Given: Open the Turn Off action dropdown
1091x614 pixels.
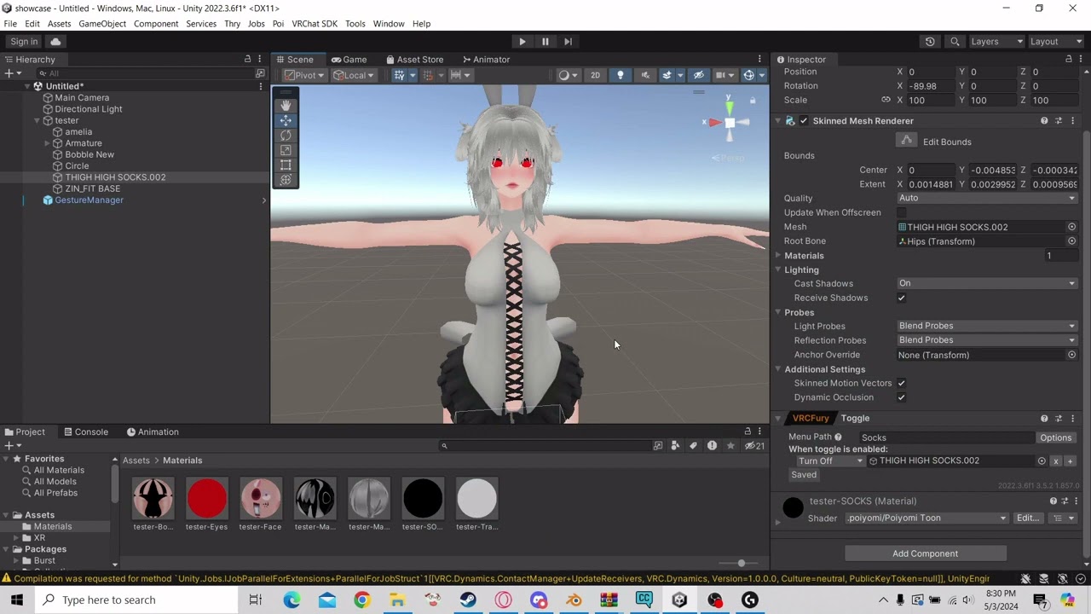Looking at the screenshot, I should (830, 460).
